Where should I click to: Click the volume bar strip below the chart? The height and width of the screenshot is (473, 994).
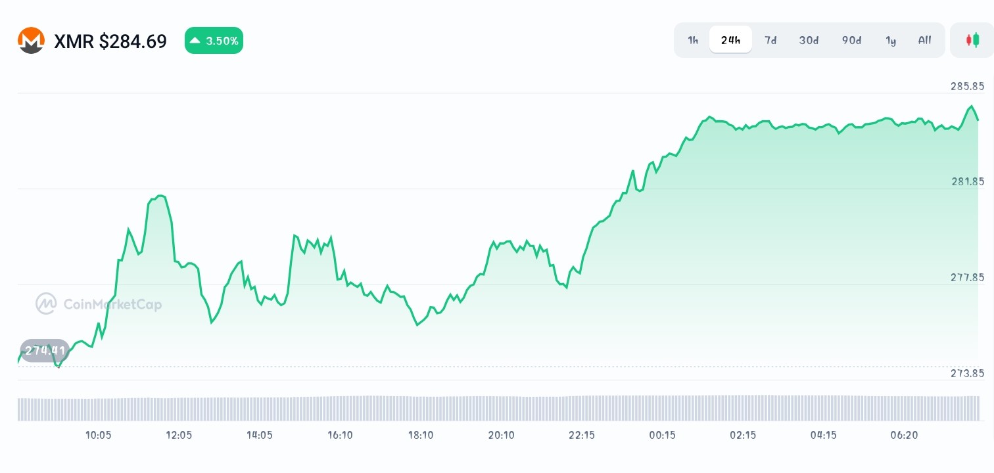[x=498, y=408]
